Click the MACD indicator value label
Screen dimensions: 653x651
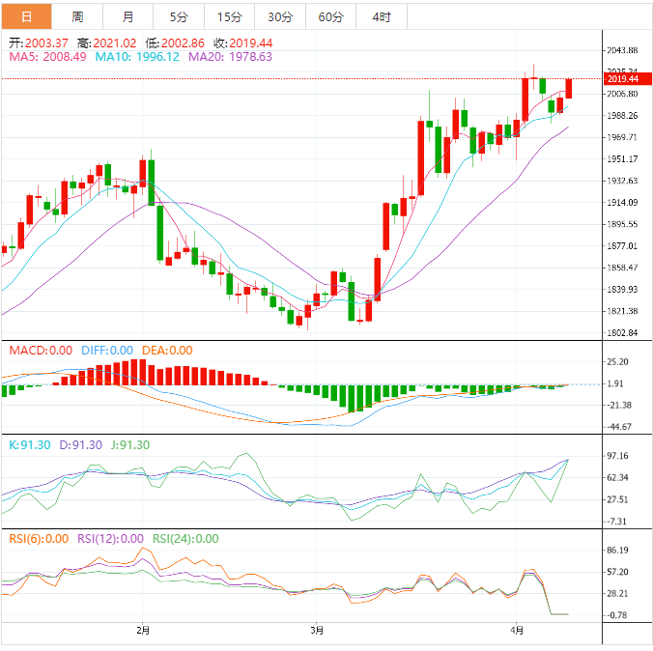[41, 351]
